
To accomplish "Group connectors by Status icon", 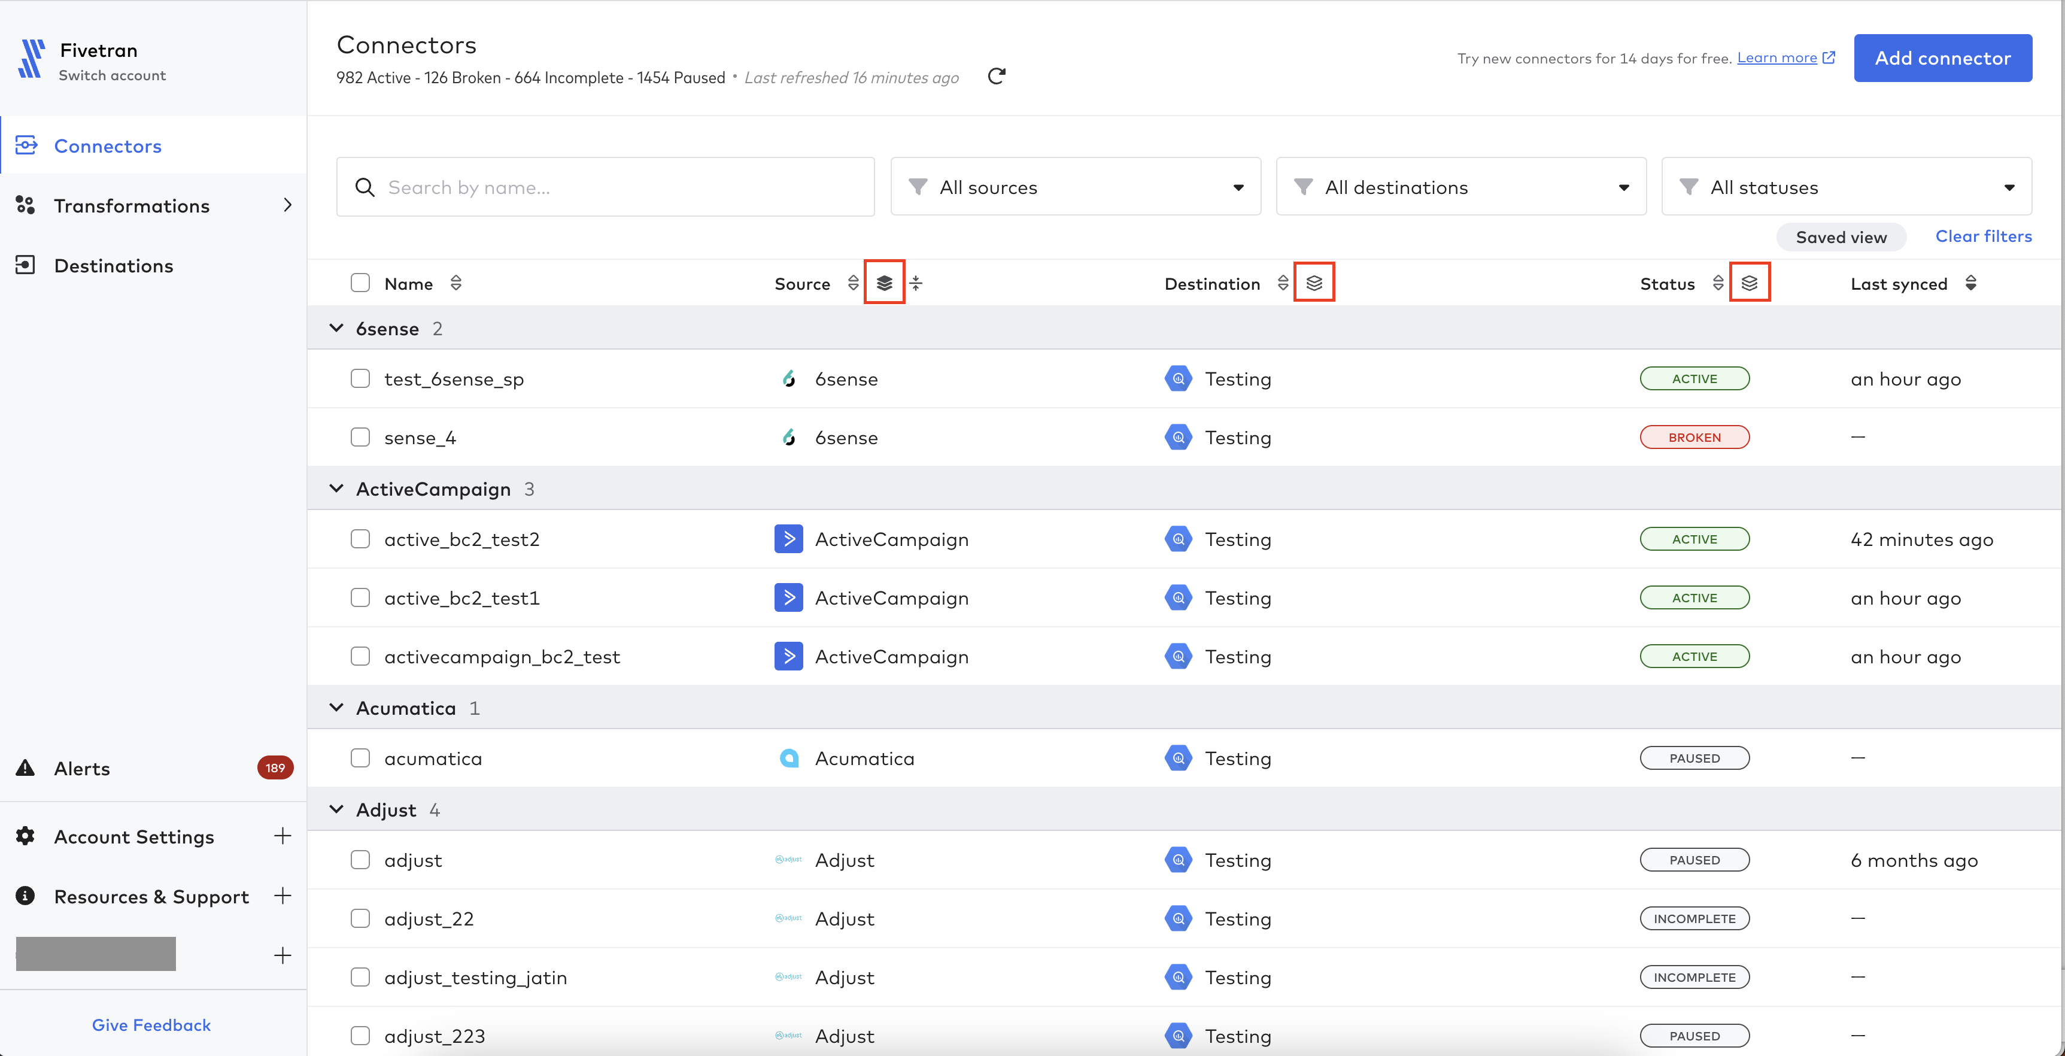I will pos(1749,282).
